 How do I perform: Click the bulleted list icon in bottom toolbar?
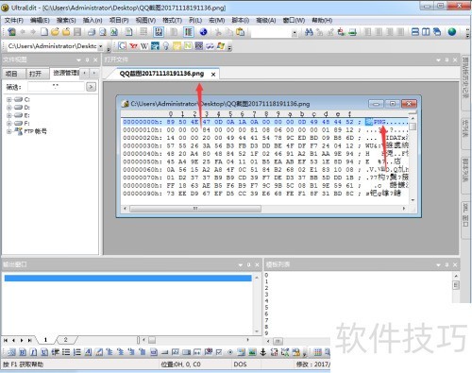[x=66, y=352]
